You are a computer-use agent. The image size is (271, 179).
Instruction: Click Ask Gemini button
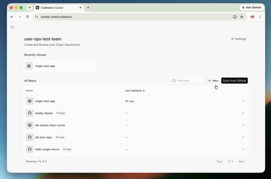click(251, 7)
